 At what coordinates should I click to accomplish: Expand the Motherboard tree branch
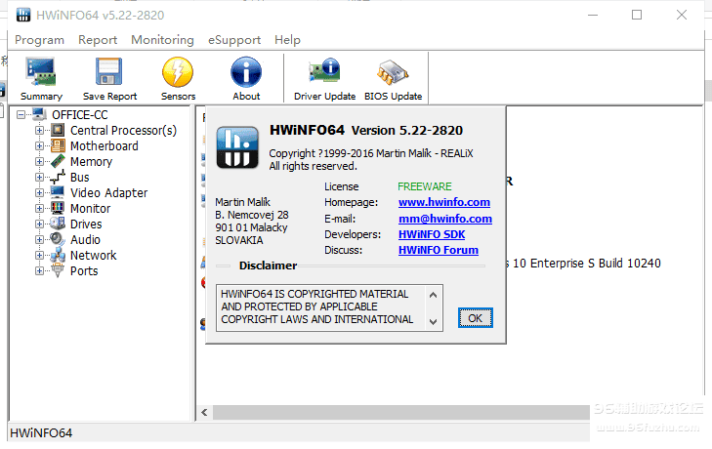(40, 146)
